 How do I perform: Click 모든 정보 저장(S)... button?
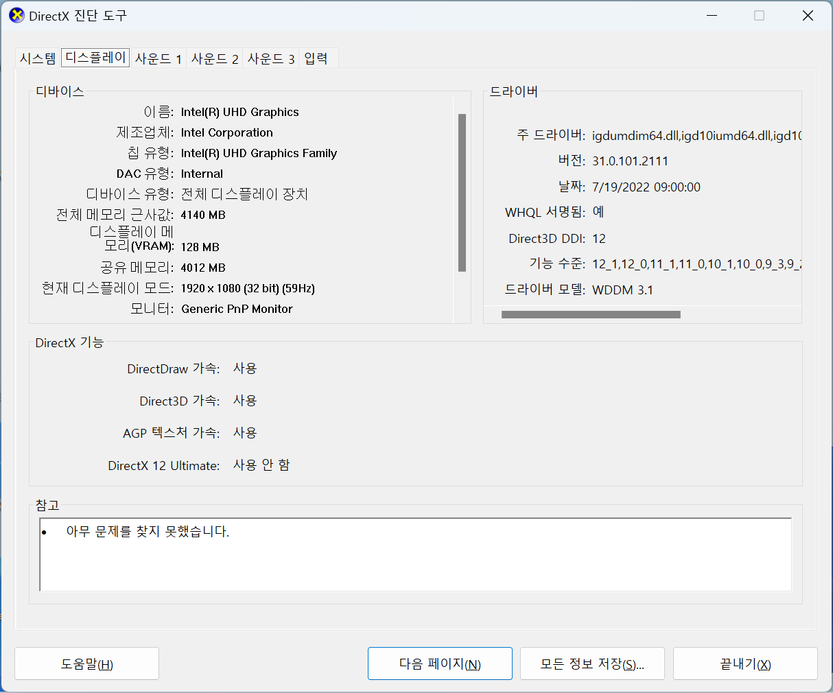coord(592,663)
